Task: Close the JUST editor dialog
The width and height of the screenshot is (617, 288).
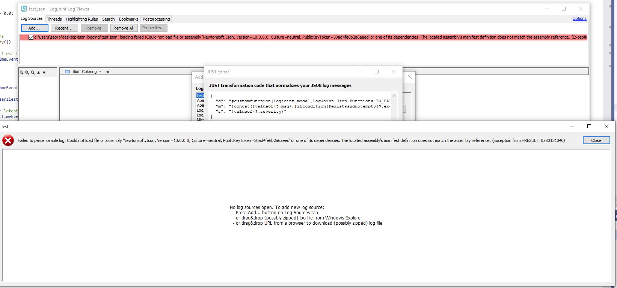Action: click(394, 72)
